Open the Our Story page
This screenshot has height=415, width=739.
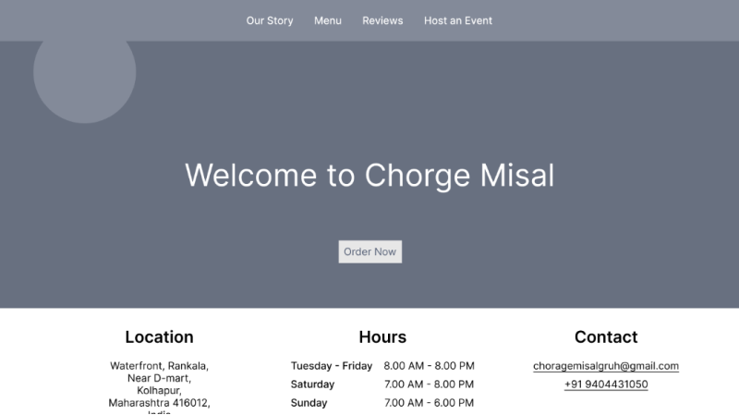(270, 20)
